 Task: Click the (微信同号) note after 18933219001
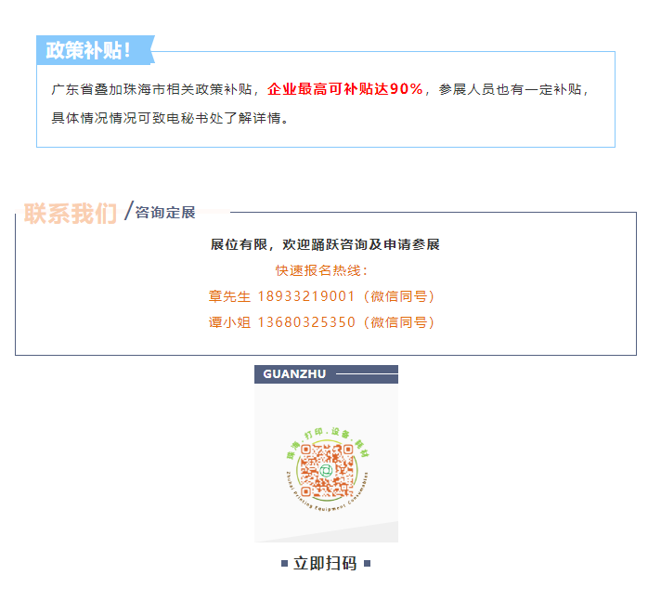[399, 296]
